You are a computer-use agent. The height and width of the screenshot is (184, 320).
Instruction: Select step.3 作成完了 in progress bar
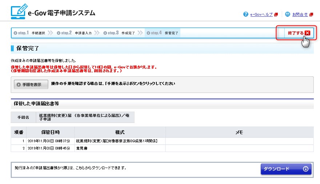[119, 33]
